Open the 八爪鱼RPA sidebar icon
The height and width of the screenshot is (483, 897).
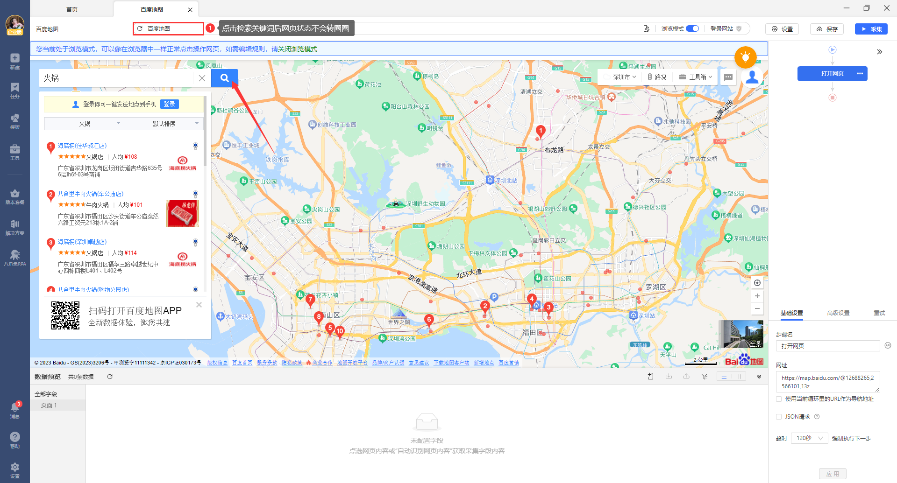coord(15,258)
